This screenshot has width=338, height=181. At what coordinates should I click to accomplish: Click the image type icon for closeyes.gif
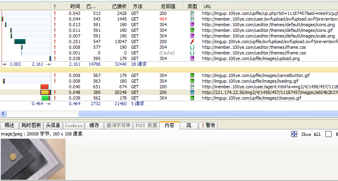click(x=192, y=98)
